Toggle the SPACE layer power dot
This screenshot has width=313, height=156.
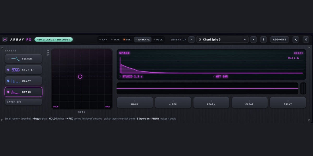(x=8, y=92)
